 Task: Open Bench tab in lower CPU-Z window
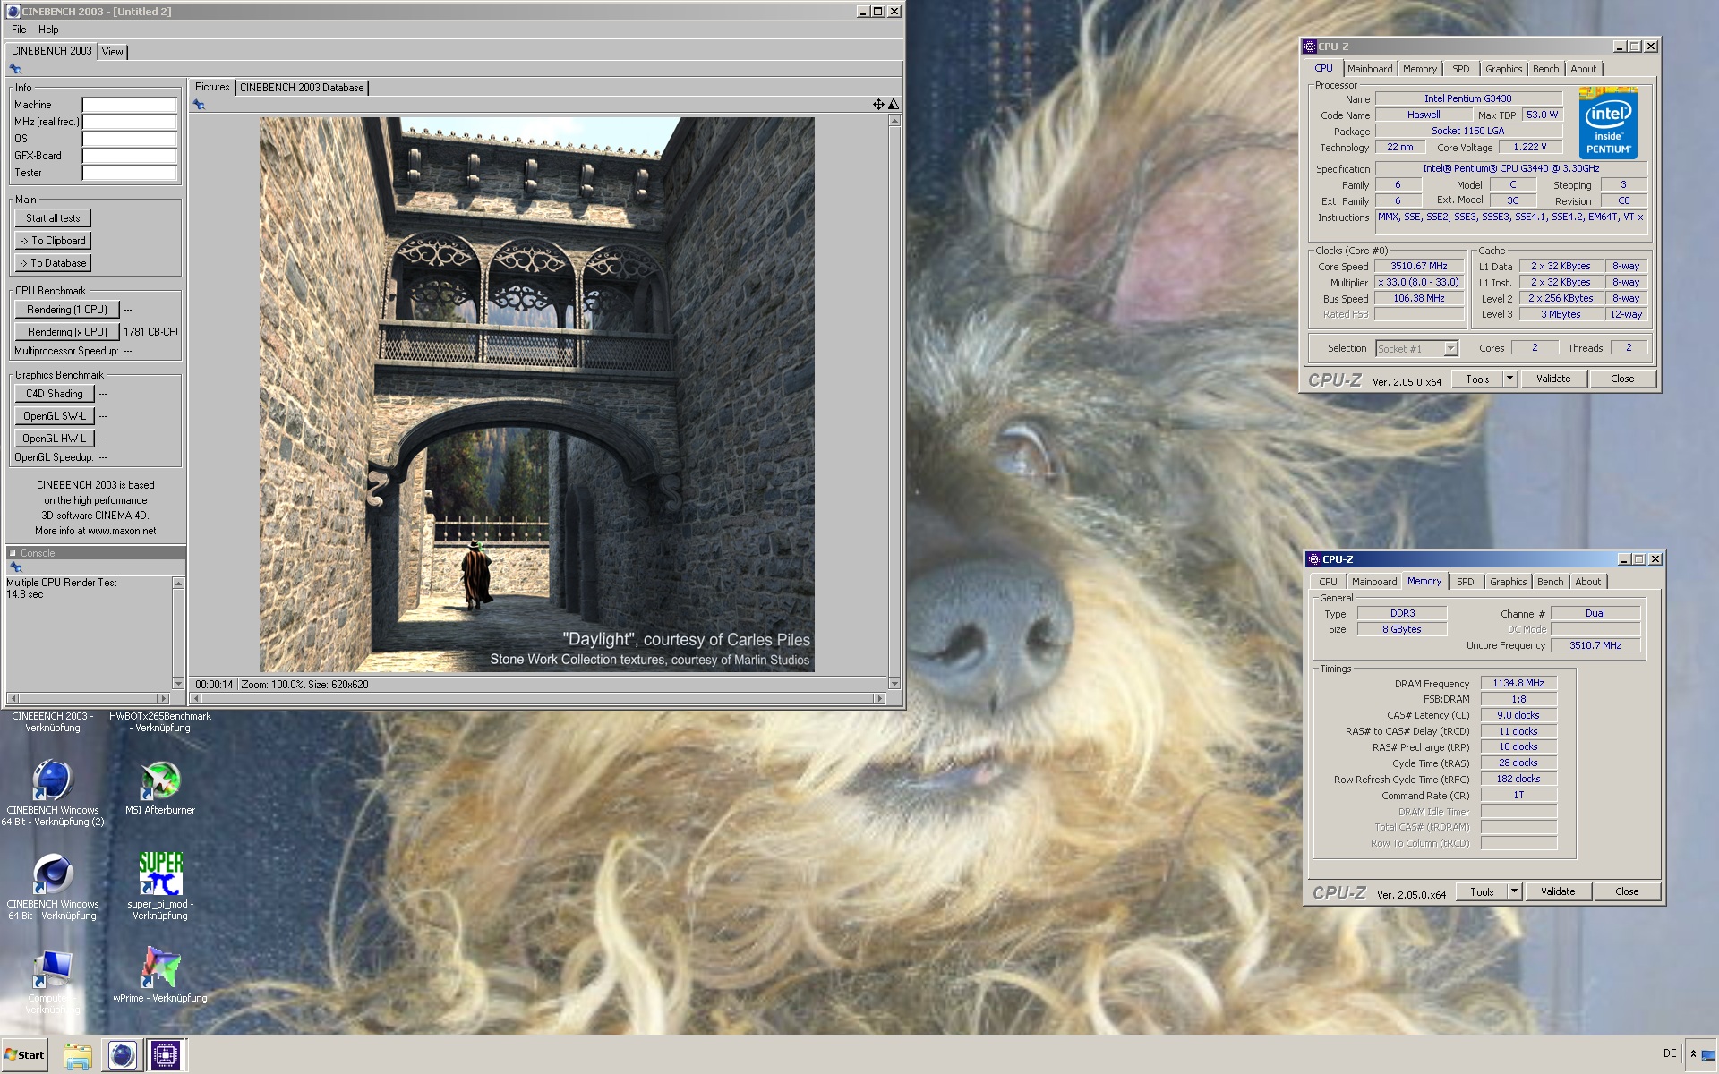click(1550, 582)
